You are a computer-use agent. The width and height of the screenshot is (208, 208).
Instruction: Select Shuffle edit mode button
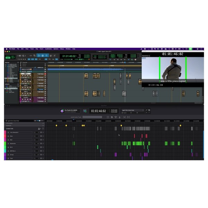pos(8,56)
